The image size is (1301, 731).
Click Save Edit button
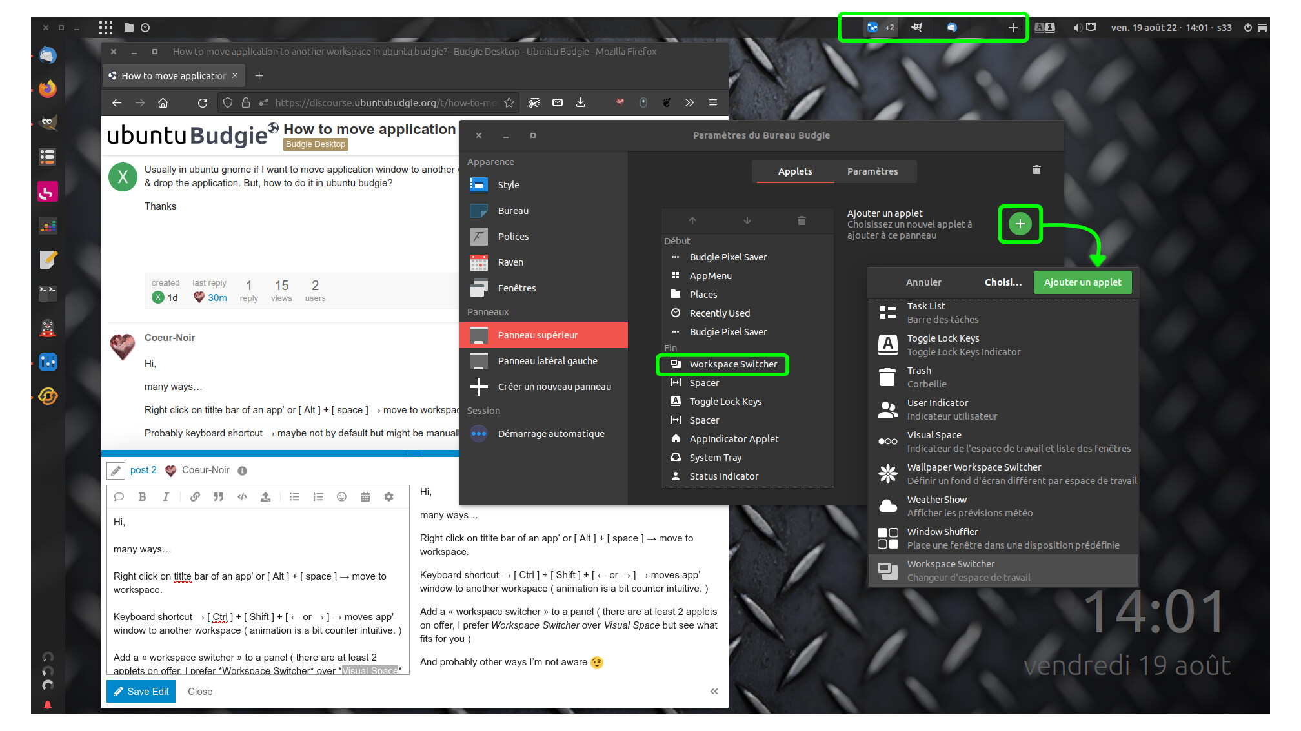click(x=141, y=692)
